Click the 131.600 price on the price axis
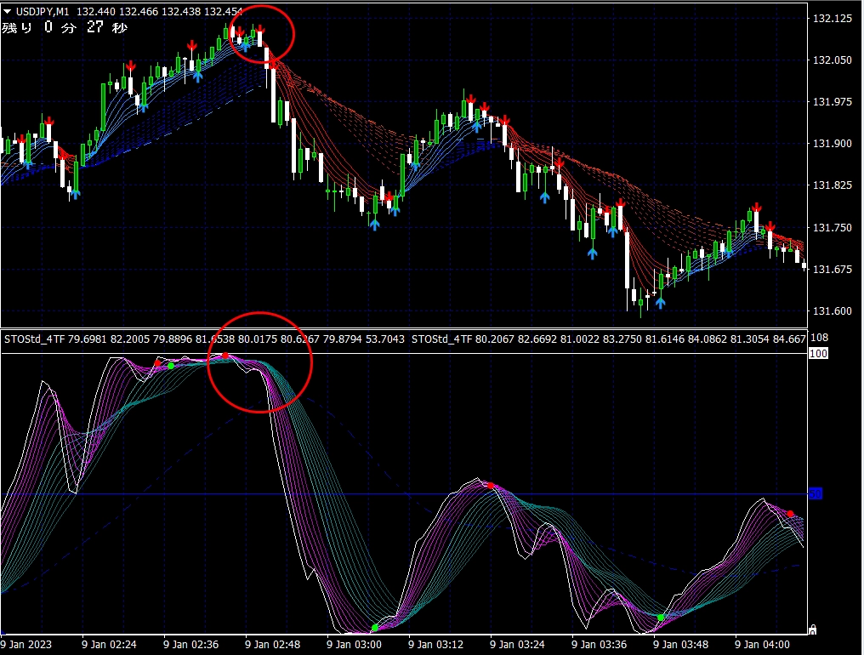 click(x=833, y=311)
